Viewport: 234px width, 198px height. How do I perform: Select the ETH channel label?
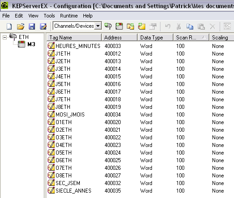24,37
